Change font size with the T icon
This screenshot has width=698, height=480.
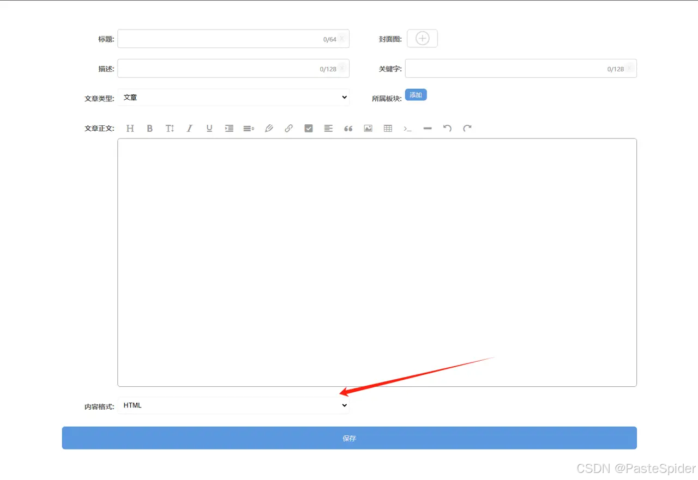tap(170, 129)
